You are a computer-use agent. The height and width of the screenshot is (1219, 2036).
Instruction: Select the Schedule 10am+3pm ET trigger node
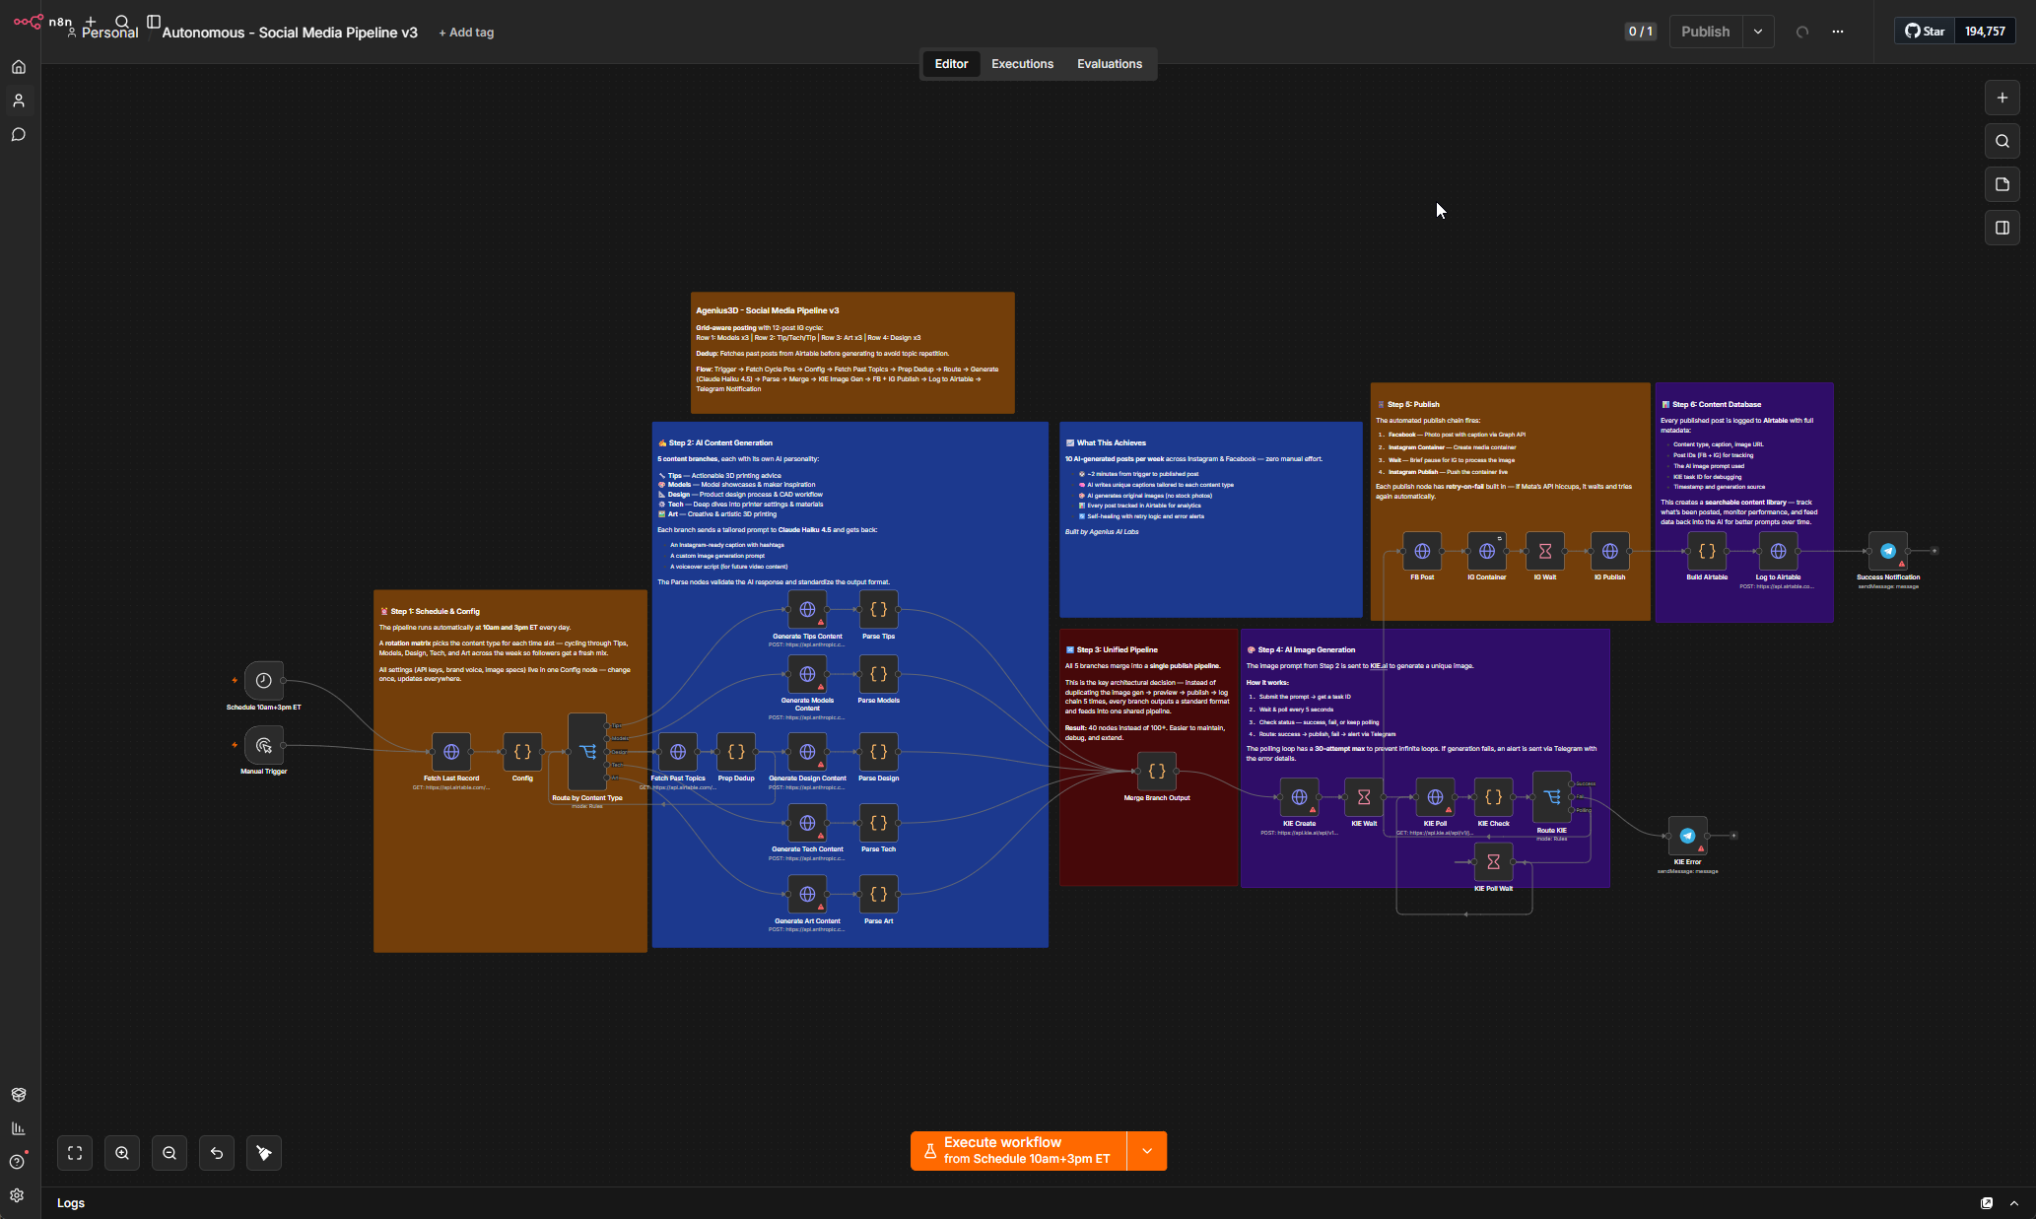point(264,680)
